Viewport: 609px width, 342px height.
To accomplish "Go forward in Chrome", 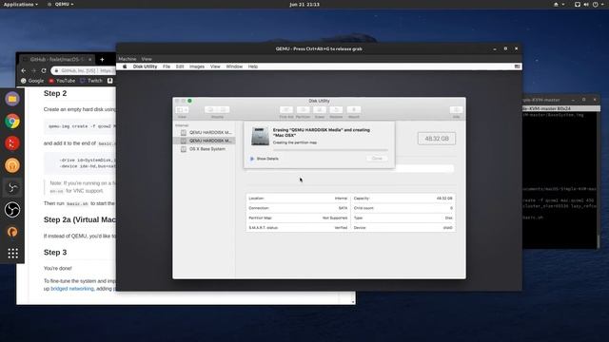I will tap(34, 70).
